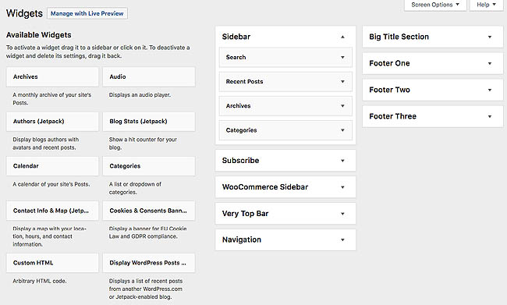Viewport: 507px width, 305px height.
Task: Open the Subscribe widget area
Action: [x=285, y=161]
